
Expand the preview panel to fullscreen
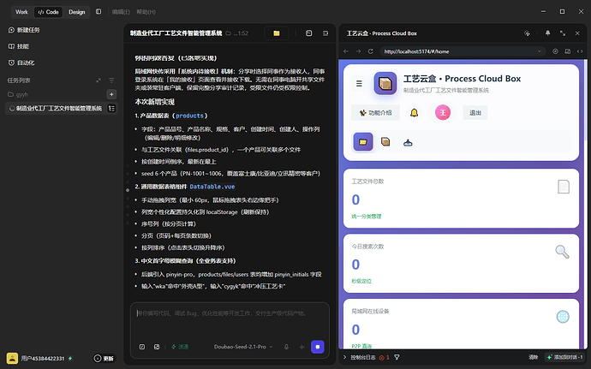pyautogui.click(x=563, y=33)
